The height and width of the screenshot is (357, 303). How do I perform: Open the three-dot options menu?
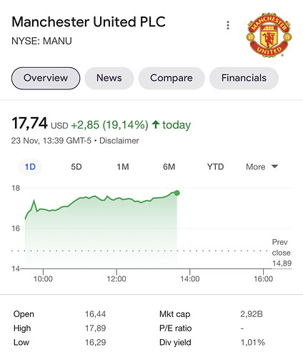[x=228, y=25]
